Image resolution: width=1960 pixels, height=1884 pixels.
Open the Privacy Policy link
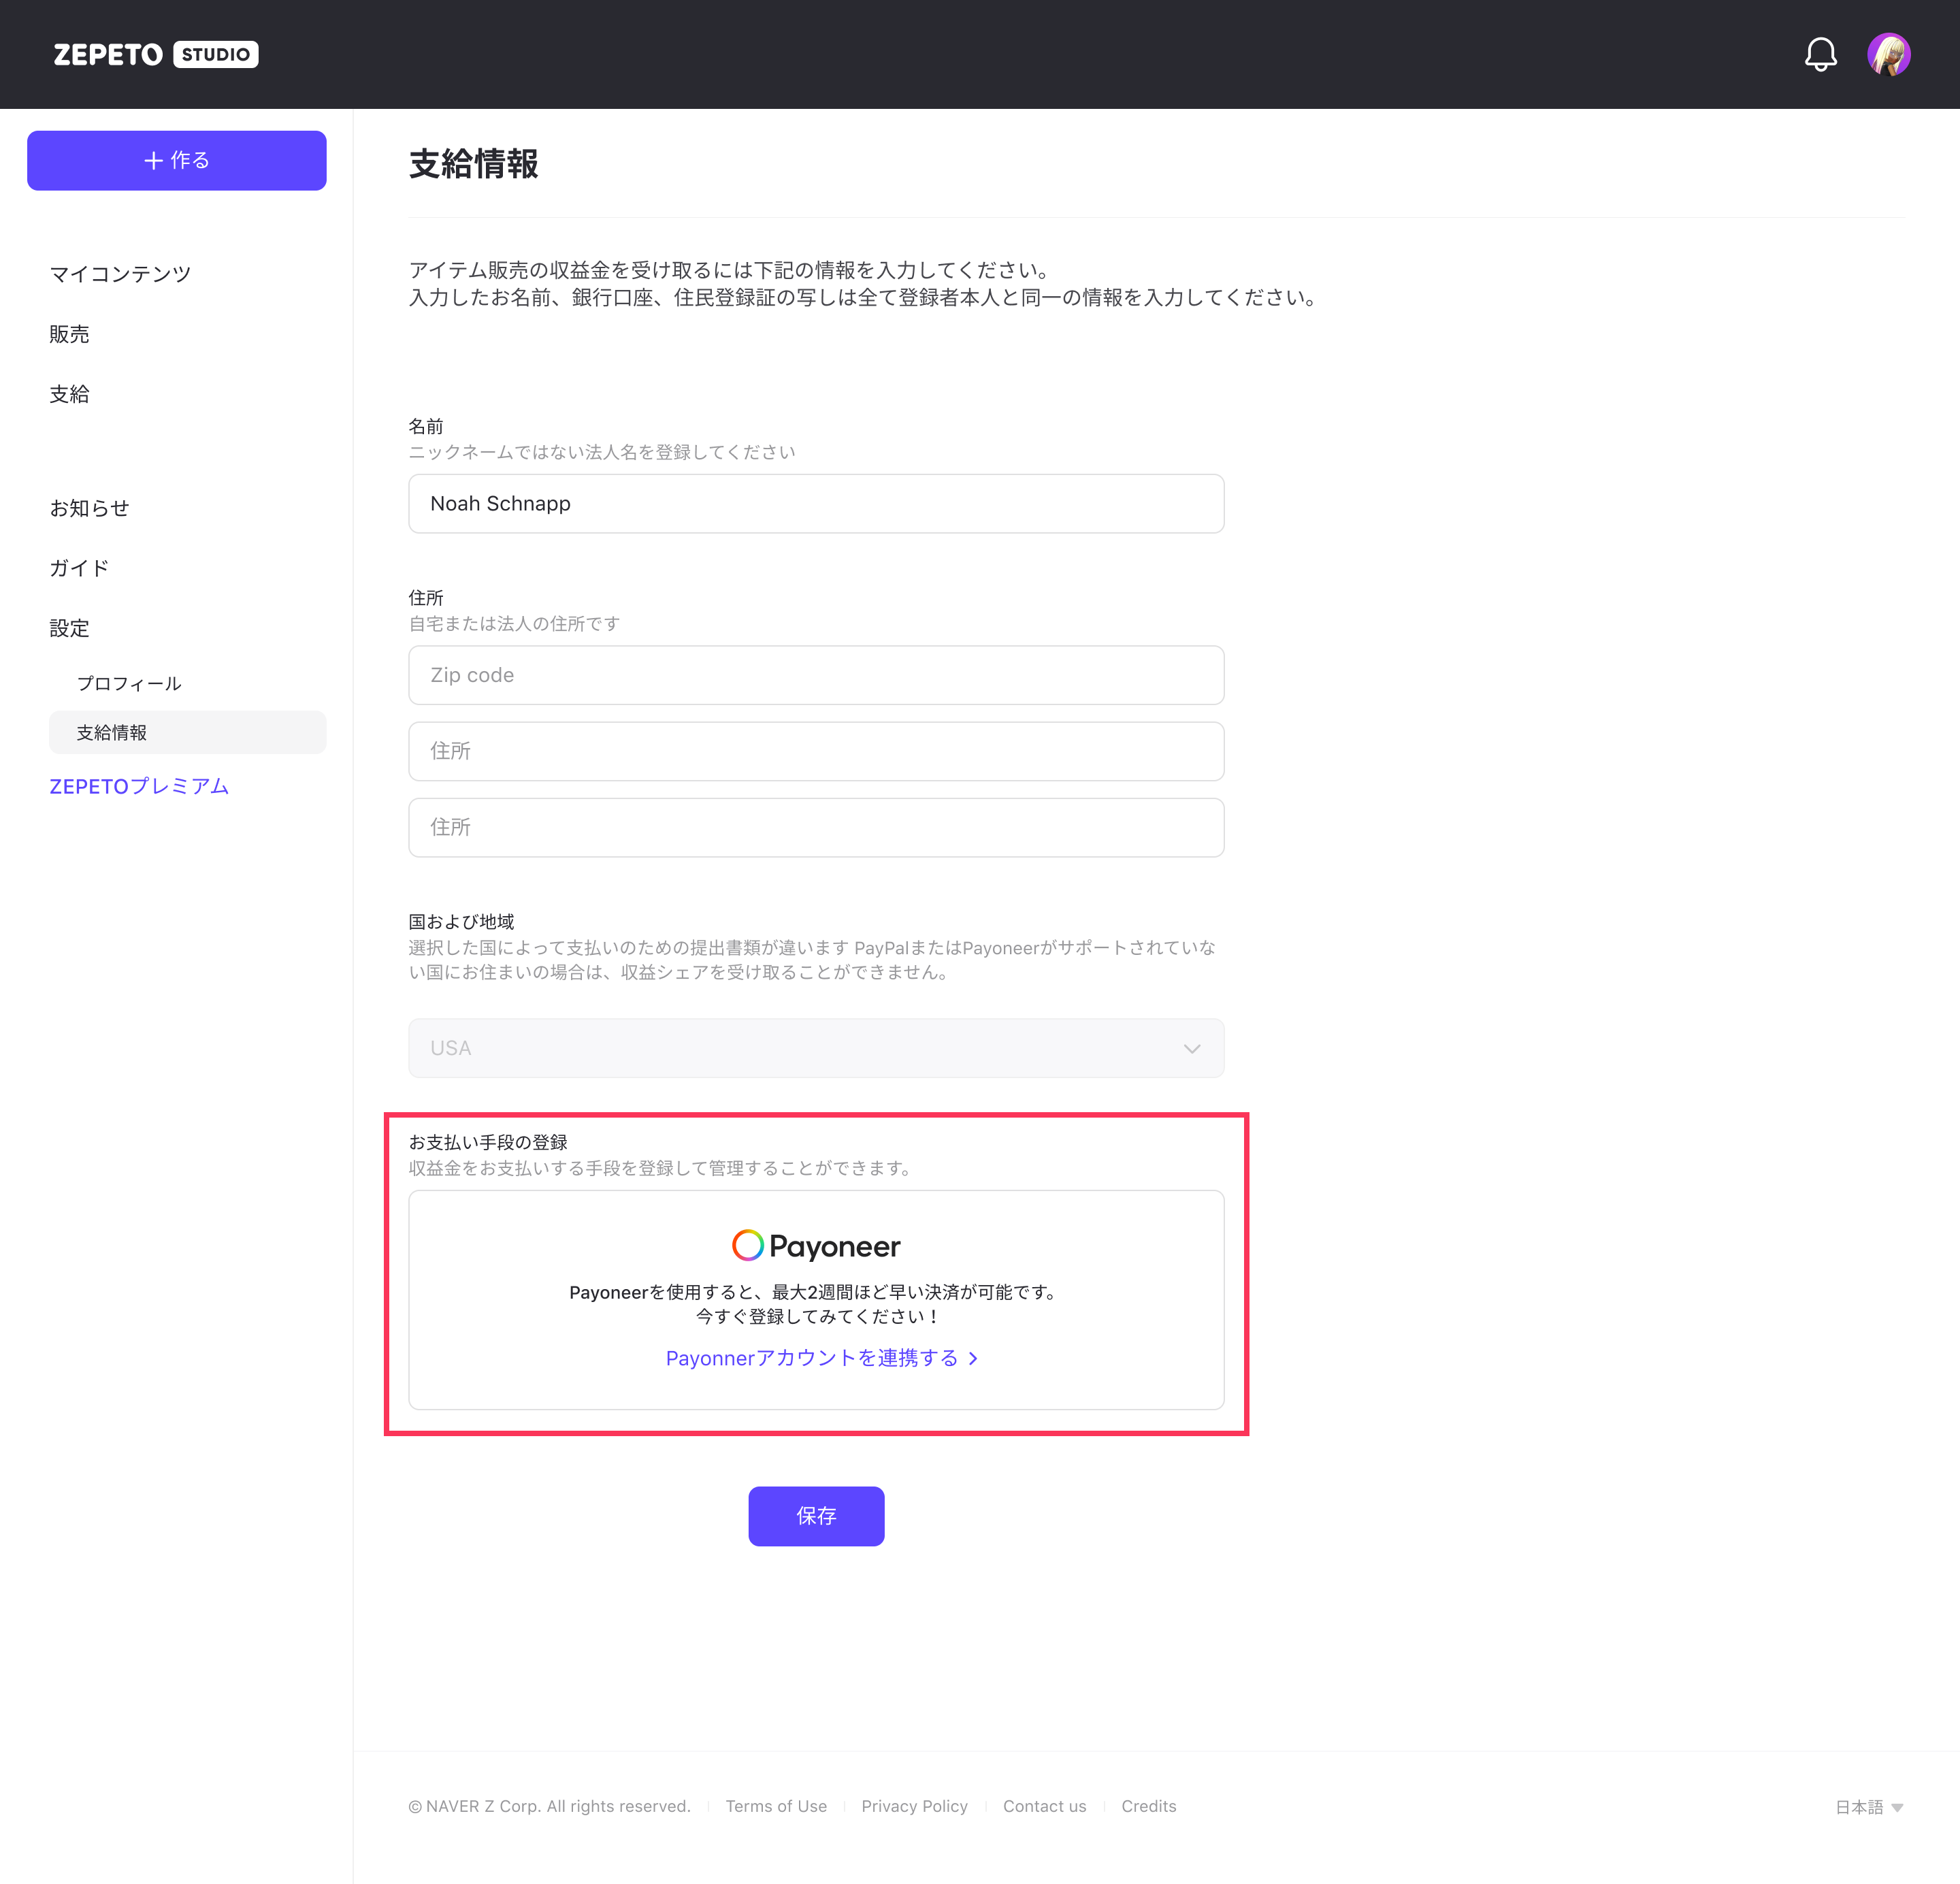point(914,1806)
